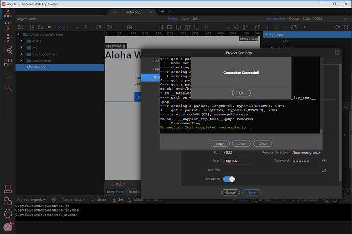Screen dimensions: 352x234
Task: Open the Project imgresiz dropdown
Action: click(32, 200)
